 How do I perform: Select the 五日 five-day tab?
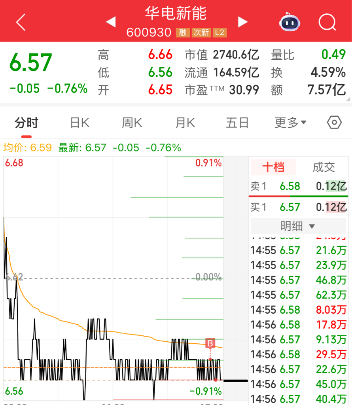(x=237, y=123)
